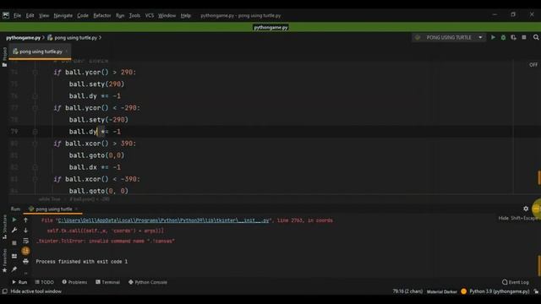
Task: Click fold end marker at line 79
Action: click(35, 132)
